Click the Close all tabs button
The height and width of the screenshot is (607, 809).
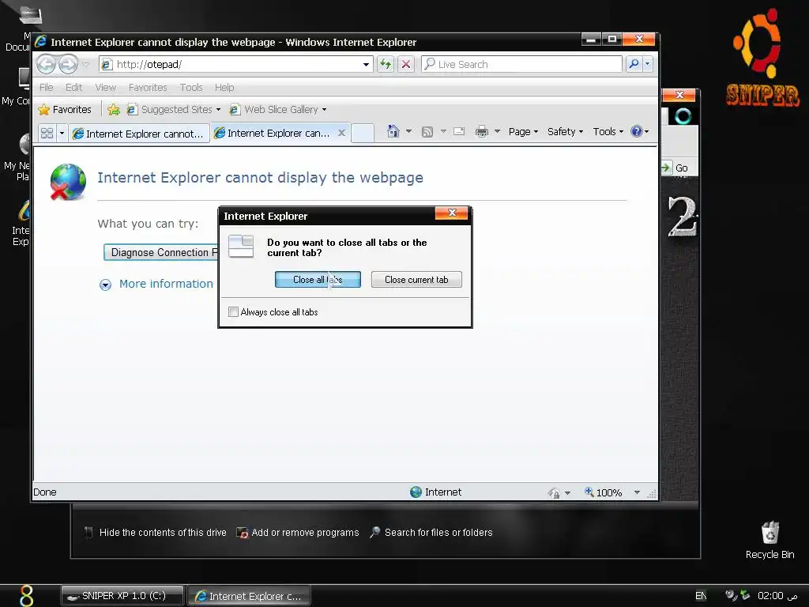318,279
